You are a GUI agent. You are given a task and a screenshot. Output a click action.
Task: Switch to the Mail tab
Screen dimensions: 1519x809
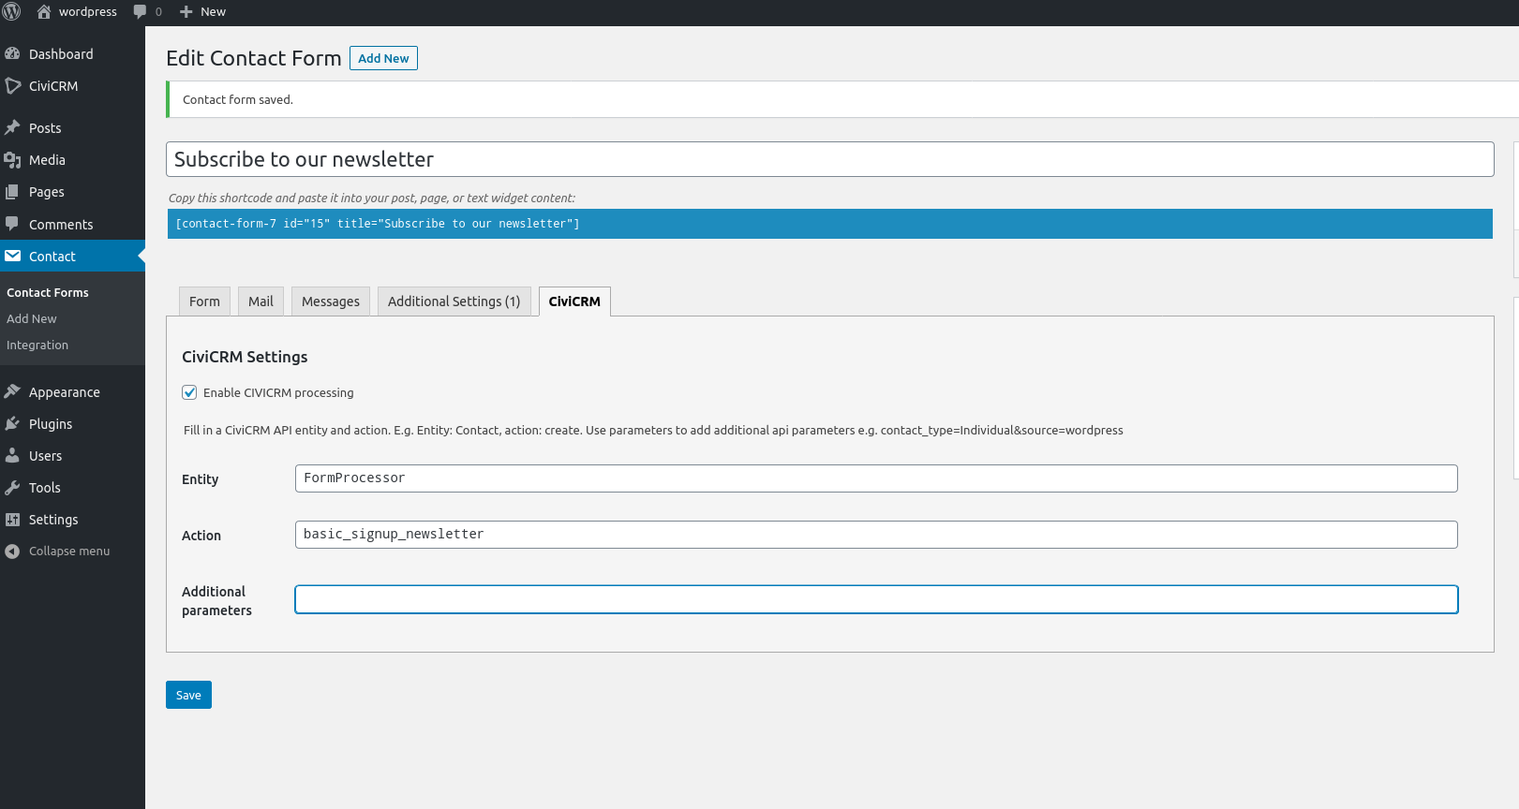(x=261, y=302)
